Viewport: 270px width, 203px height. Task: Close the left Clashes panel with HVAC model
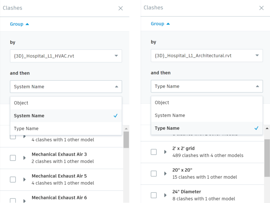[x=121, y=8]
